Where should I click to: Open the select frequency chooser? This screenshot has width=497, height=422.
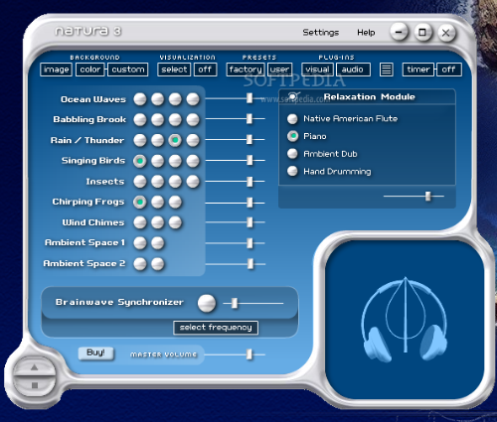tap(216, 328)
